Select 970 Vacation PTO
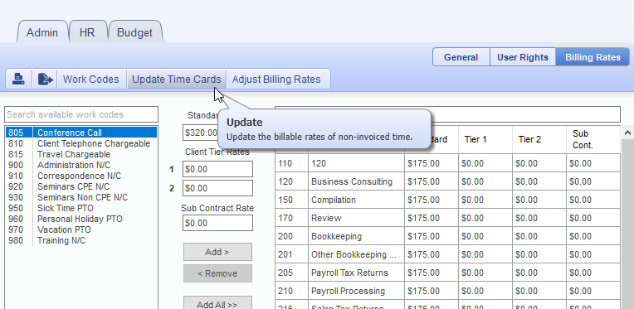The image size is (634, 309). [x=81, y=229]
